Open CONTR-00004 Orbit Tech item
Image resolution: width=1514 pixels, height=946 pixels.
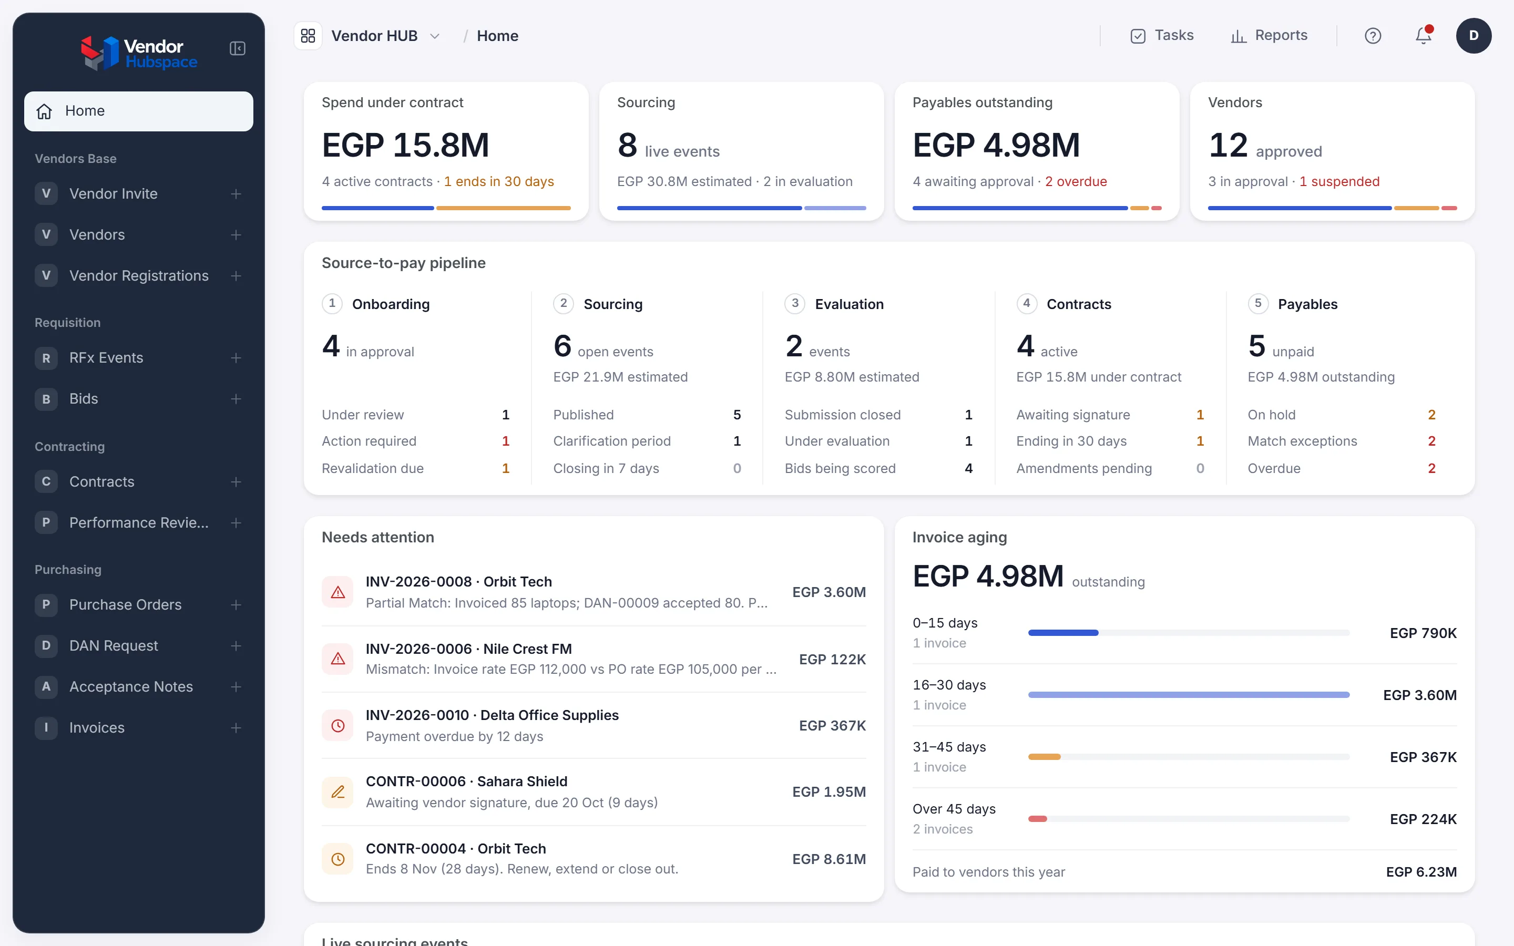pos(594,859)
